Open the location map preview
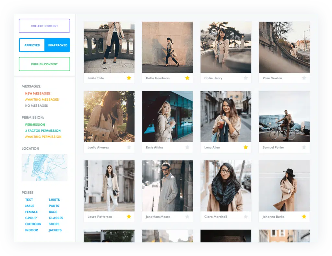The width and height of the screenshot is (332, 256). [x=44, y=167]
